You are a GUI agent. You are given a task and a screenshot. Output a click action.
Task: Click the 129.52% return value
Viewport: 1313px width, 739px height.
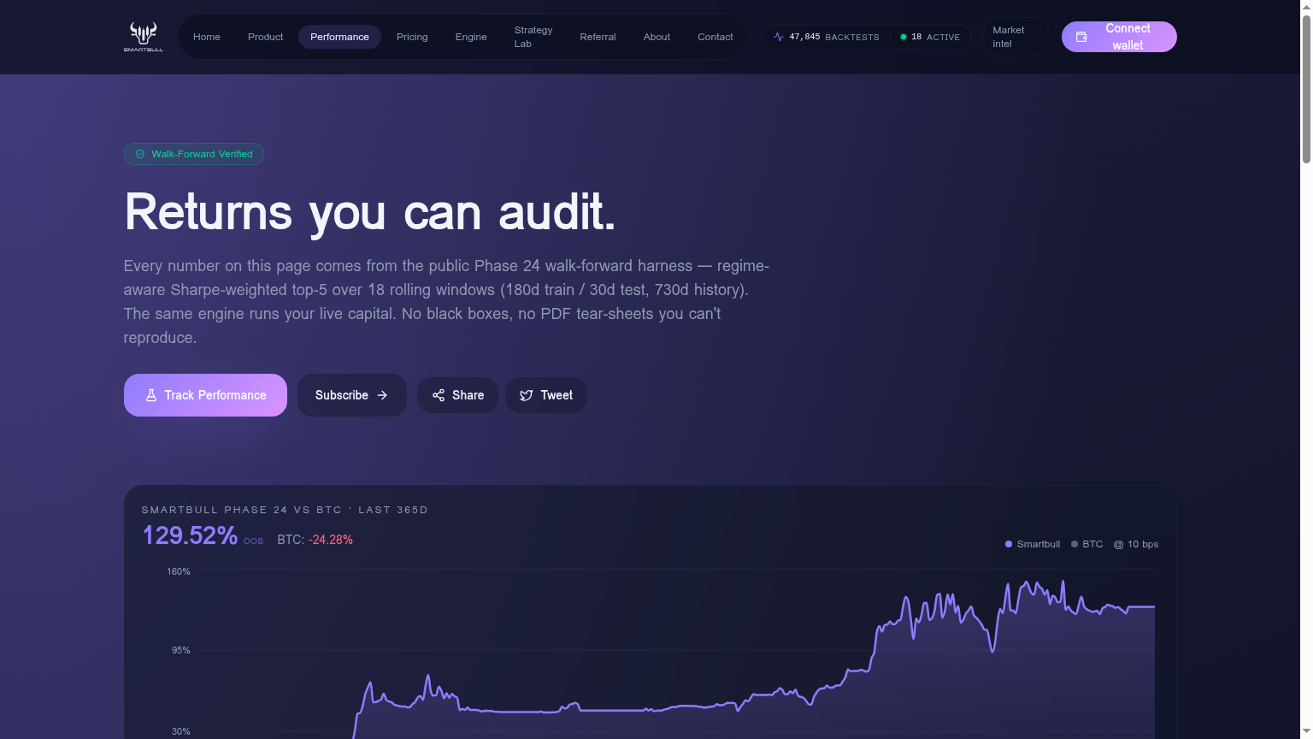point(190,535)
